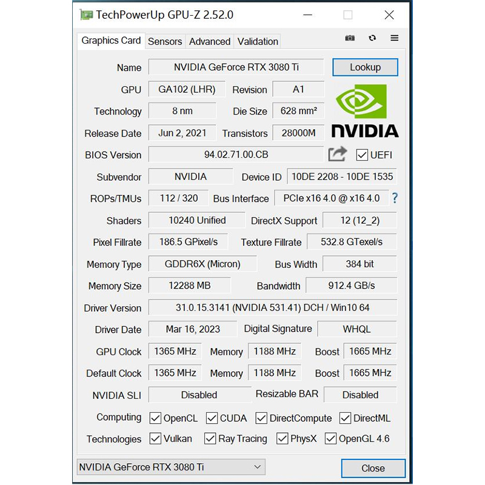Click the GPU field GA102 (LHR)
The height and width of the screenshot is (485, 485).
coord(187,89)
